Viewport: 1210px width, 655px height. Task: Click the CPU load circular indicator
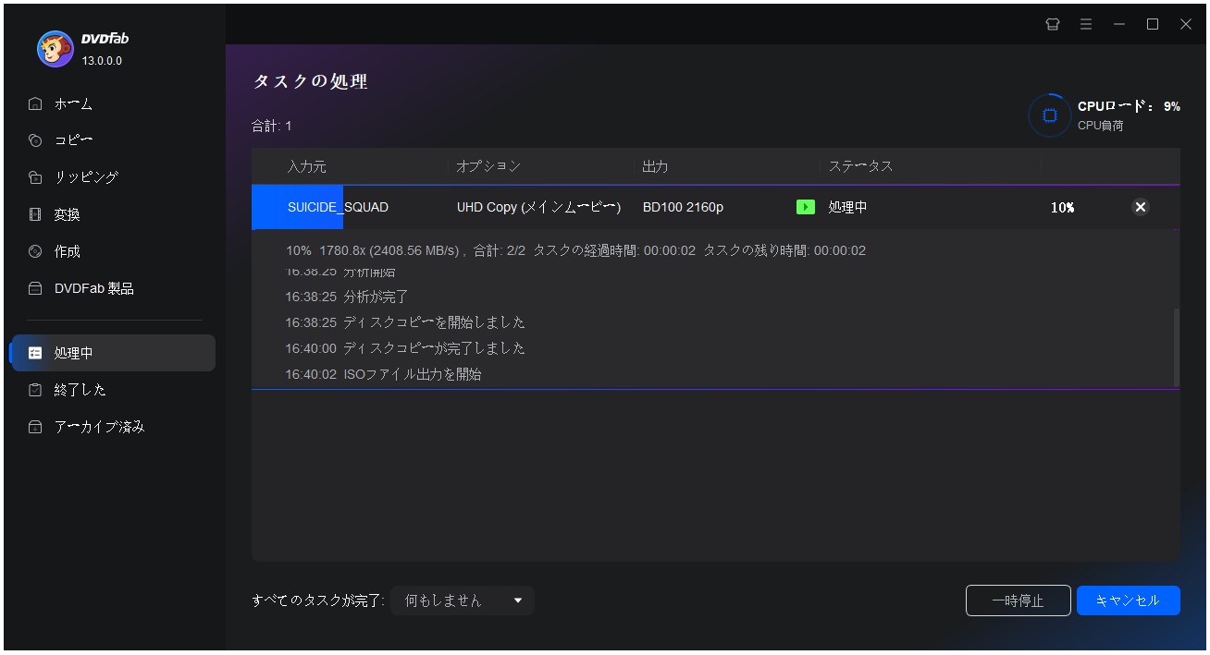(x=1050, y=115)
